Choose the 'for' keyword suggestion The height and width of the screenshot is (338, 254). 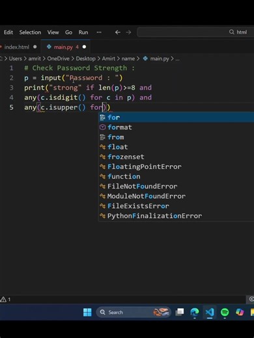tap(176, 118)
